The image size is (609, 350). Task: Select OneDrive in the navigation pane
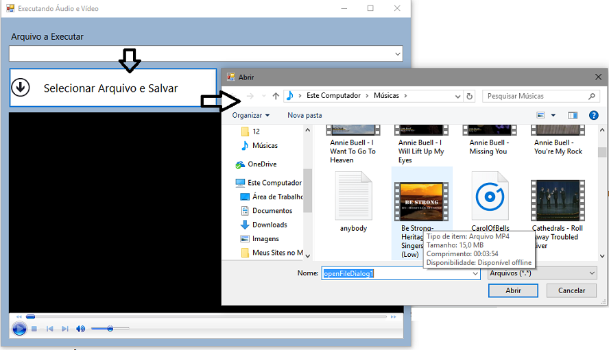click(x=256, y=164)
